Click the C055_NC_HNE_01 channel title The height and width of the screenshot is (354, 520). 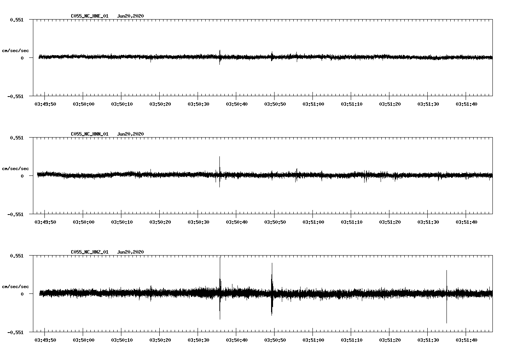point(90,16)
